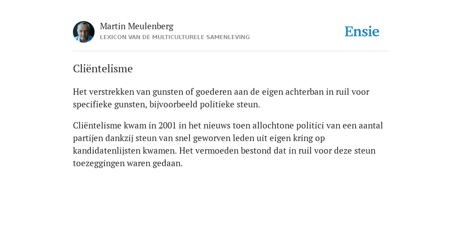This screenshot has height=230, width=461.
Task: Click the word 'toezeggingen' in last line
Action: [99, 164]
